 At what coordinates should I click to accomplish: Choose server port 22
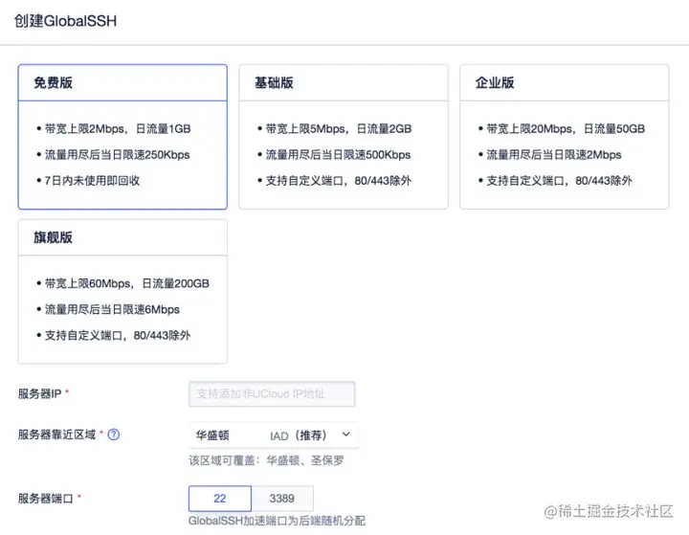click(220, 499)
